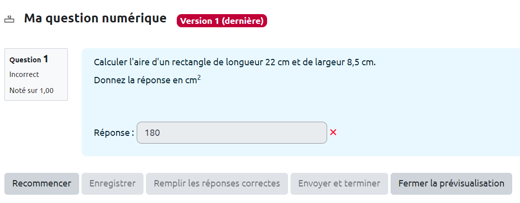
Task: Close preview via 'Fermer la prévisualisation'
Action: pyautogui.click(x=451, y=184)
